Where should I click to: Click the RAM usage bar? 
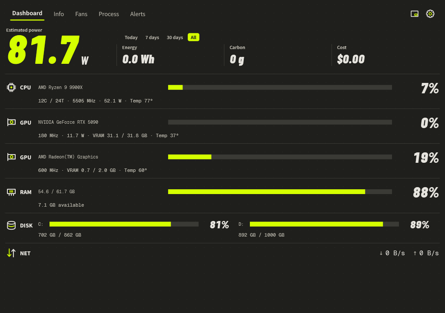[280, 191]
